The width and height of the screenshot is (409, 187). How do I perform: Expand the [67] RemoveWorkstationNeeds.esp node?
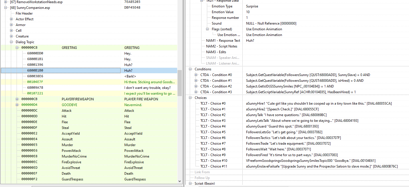[6, 2]
